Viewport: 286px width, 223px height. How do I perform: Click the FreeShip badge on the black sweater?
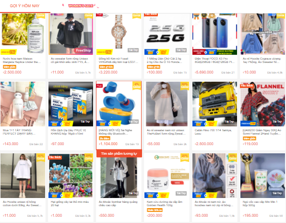click(83, 50)
